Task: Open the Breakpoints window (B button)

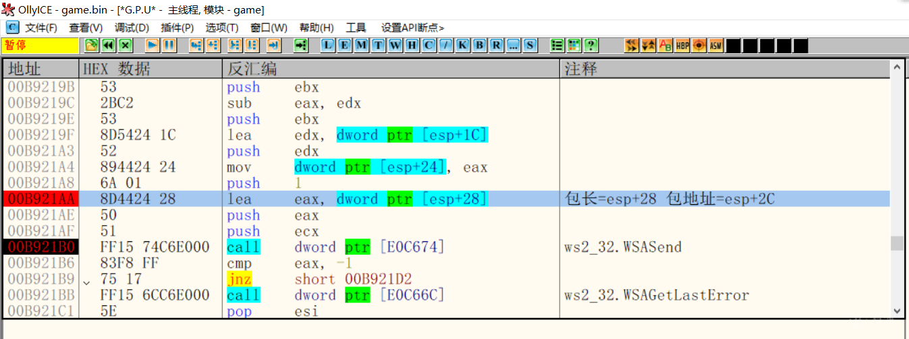Action: (x=479, y=45)
